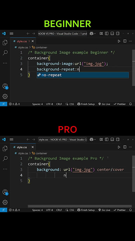Click horizontal scrollbar in PRO window editor
Viewport: 135px width, 241px height.
(80, 206)
